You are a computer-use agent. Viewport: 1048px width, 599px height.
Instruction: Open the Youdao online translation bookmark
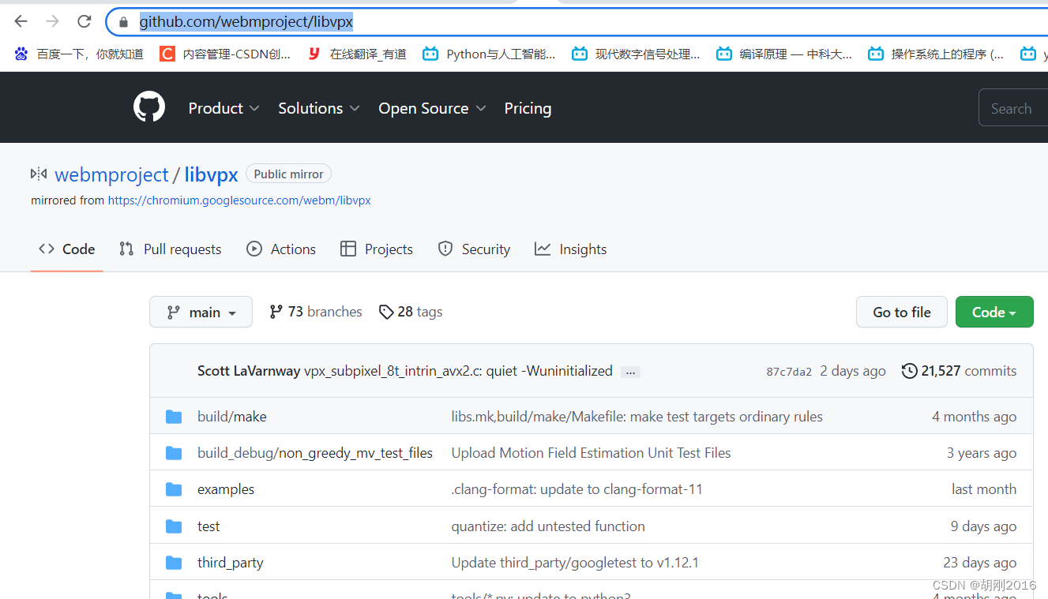tap(357, 54)
